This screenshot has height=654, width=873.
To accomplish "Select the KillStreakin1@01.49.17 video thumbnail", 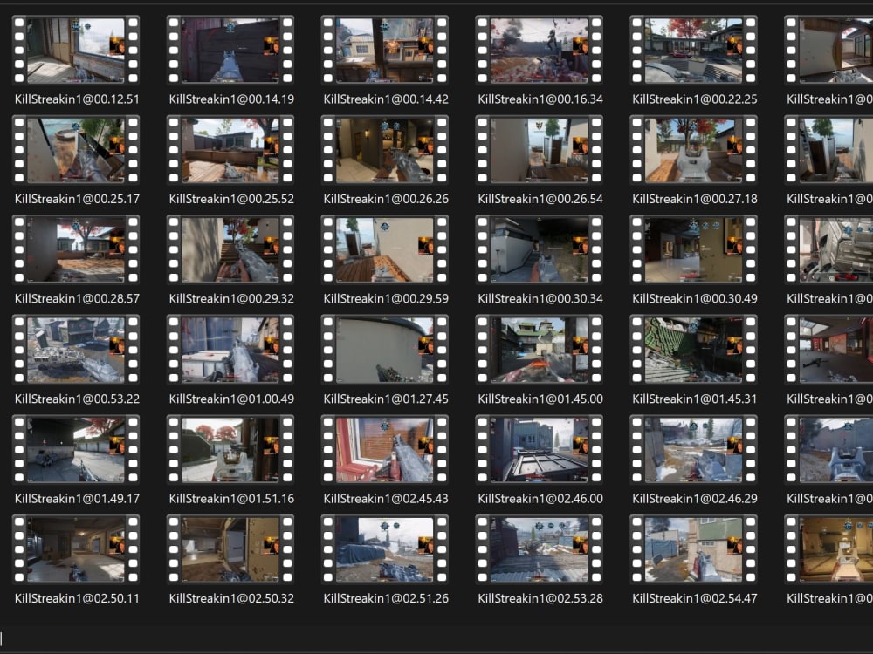I will [x=76, y=449].
